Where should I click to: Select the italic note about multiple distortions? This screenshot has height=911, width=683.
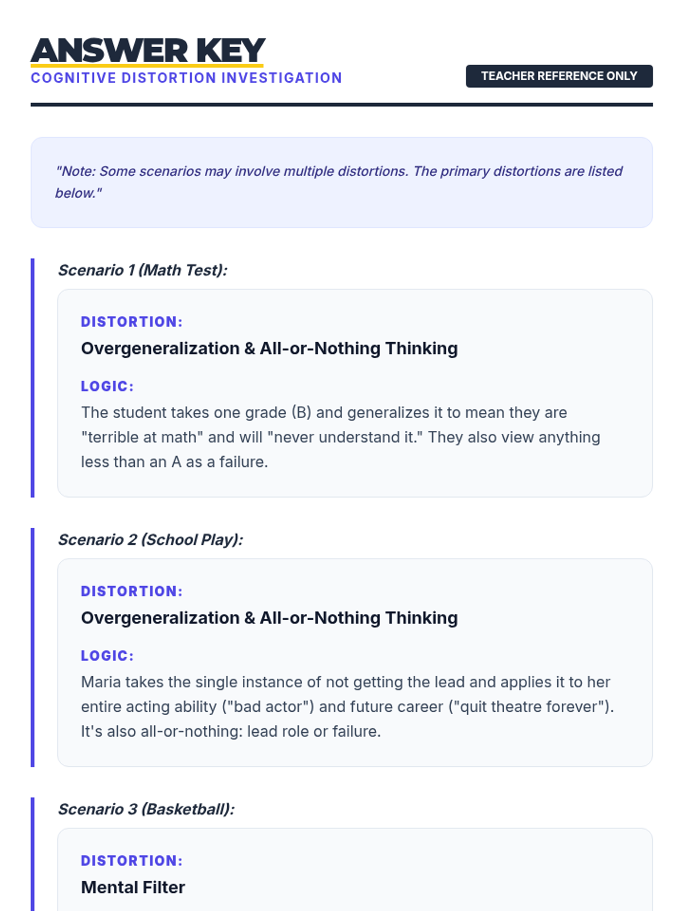(x=339, y=182)
